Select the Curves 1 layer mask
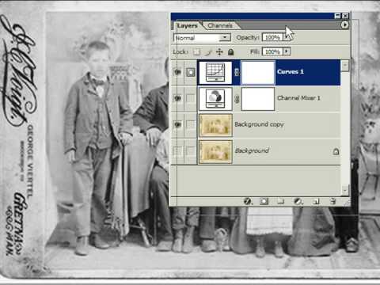This screenshot has height=285, width=380. 258,73
